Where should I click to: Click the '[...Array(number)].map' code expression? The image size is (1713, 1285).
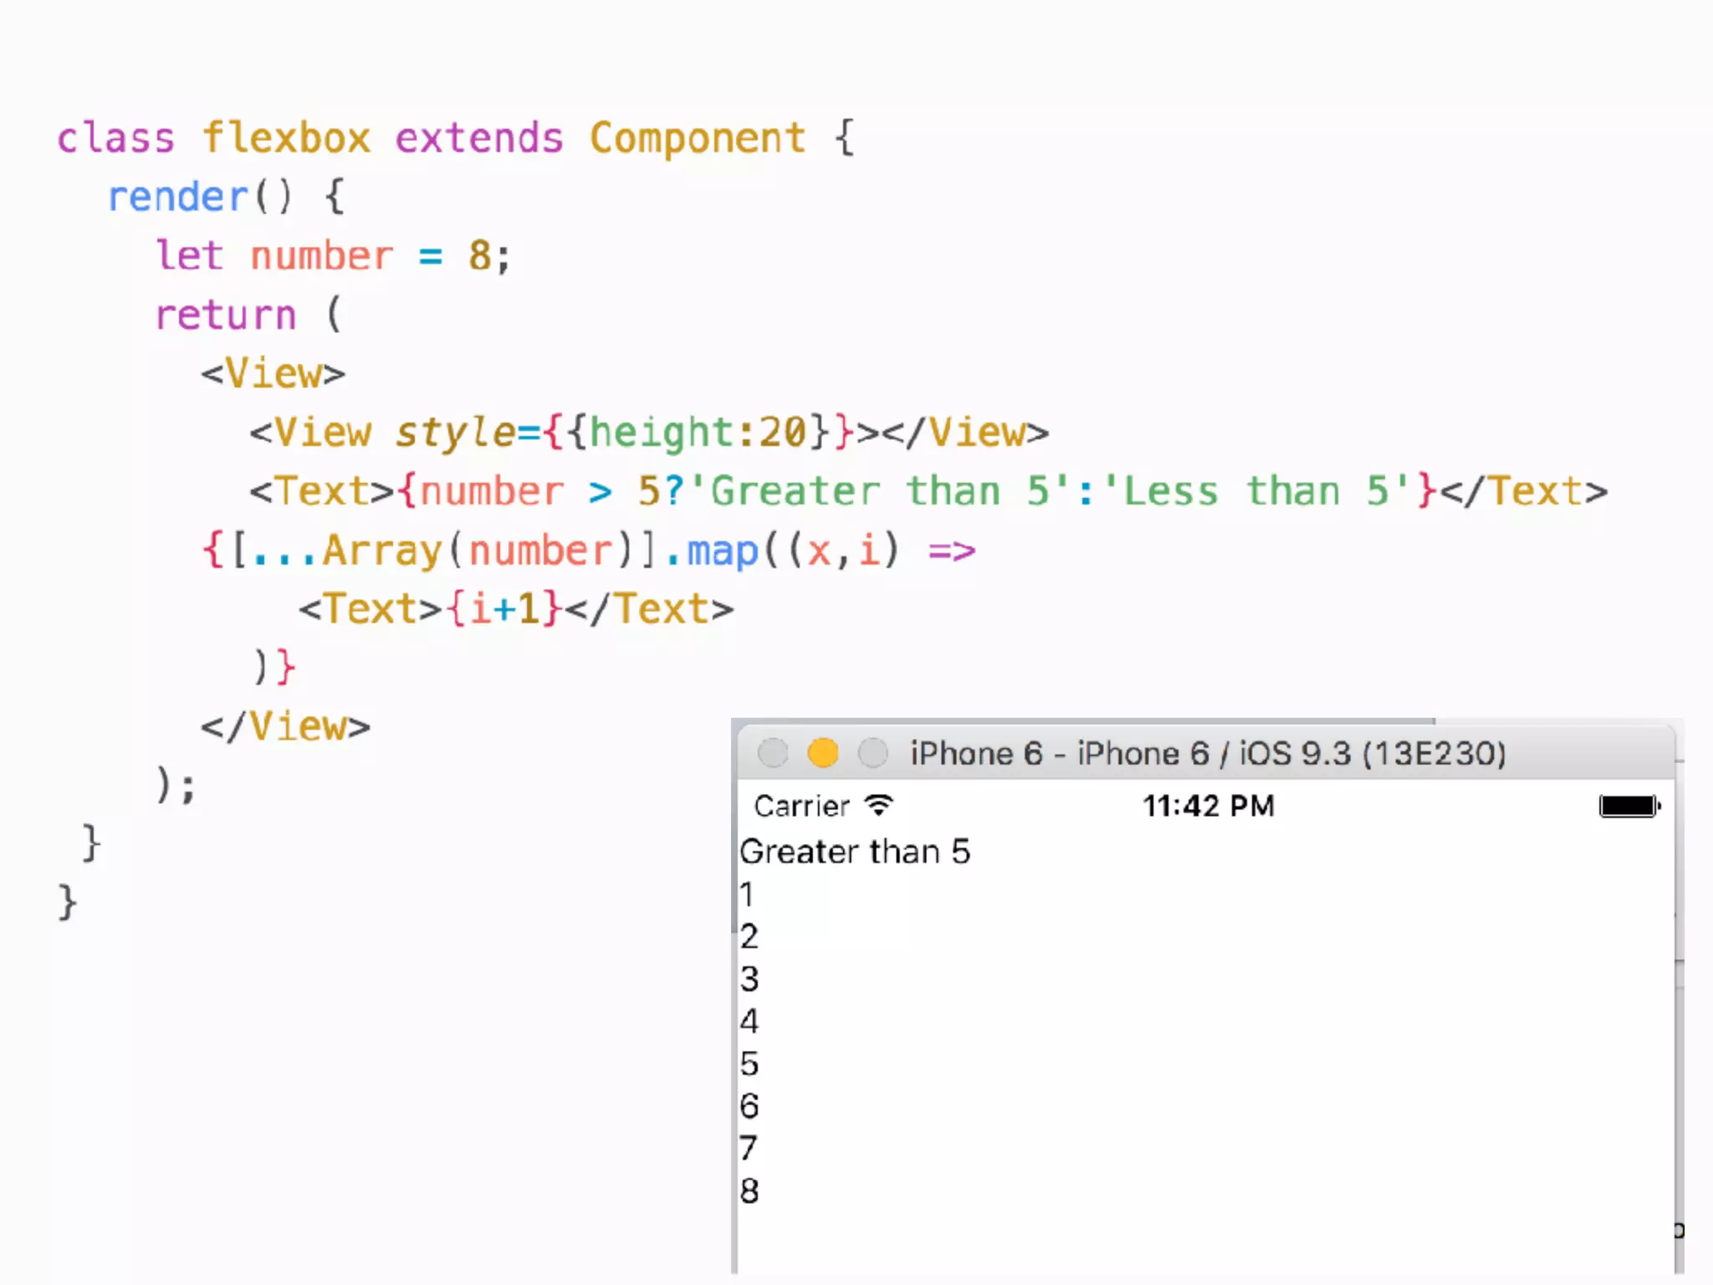coord(497,550)
